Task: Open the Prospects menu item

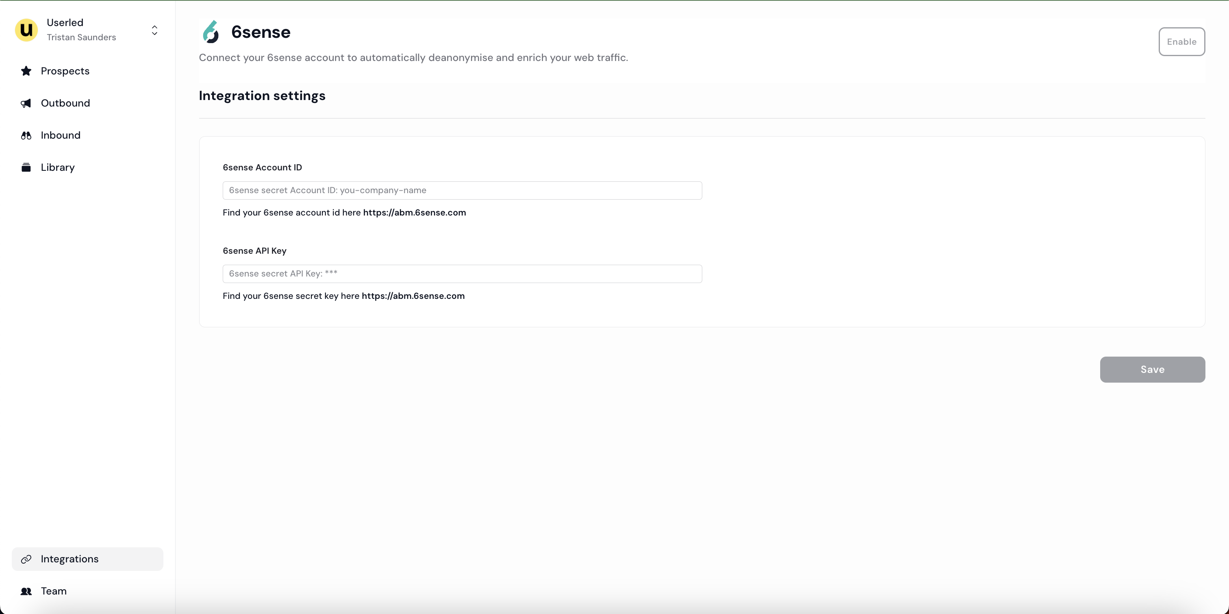Action: point(65,71)
